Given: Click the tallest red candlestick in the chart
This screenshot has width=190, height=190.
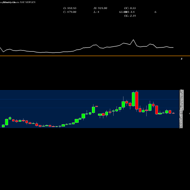Looking at the screenshot, I should click(137, 101).
